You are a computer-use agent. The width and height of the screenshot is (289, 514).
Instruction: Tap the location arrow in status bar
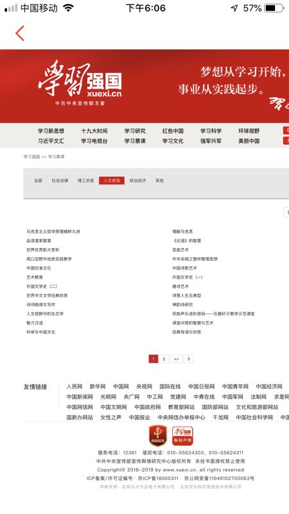[234, 8]
